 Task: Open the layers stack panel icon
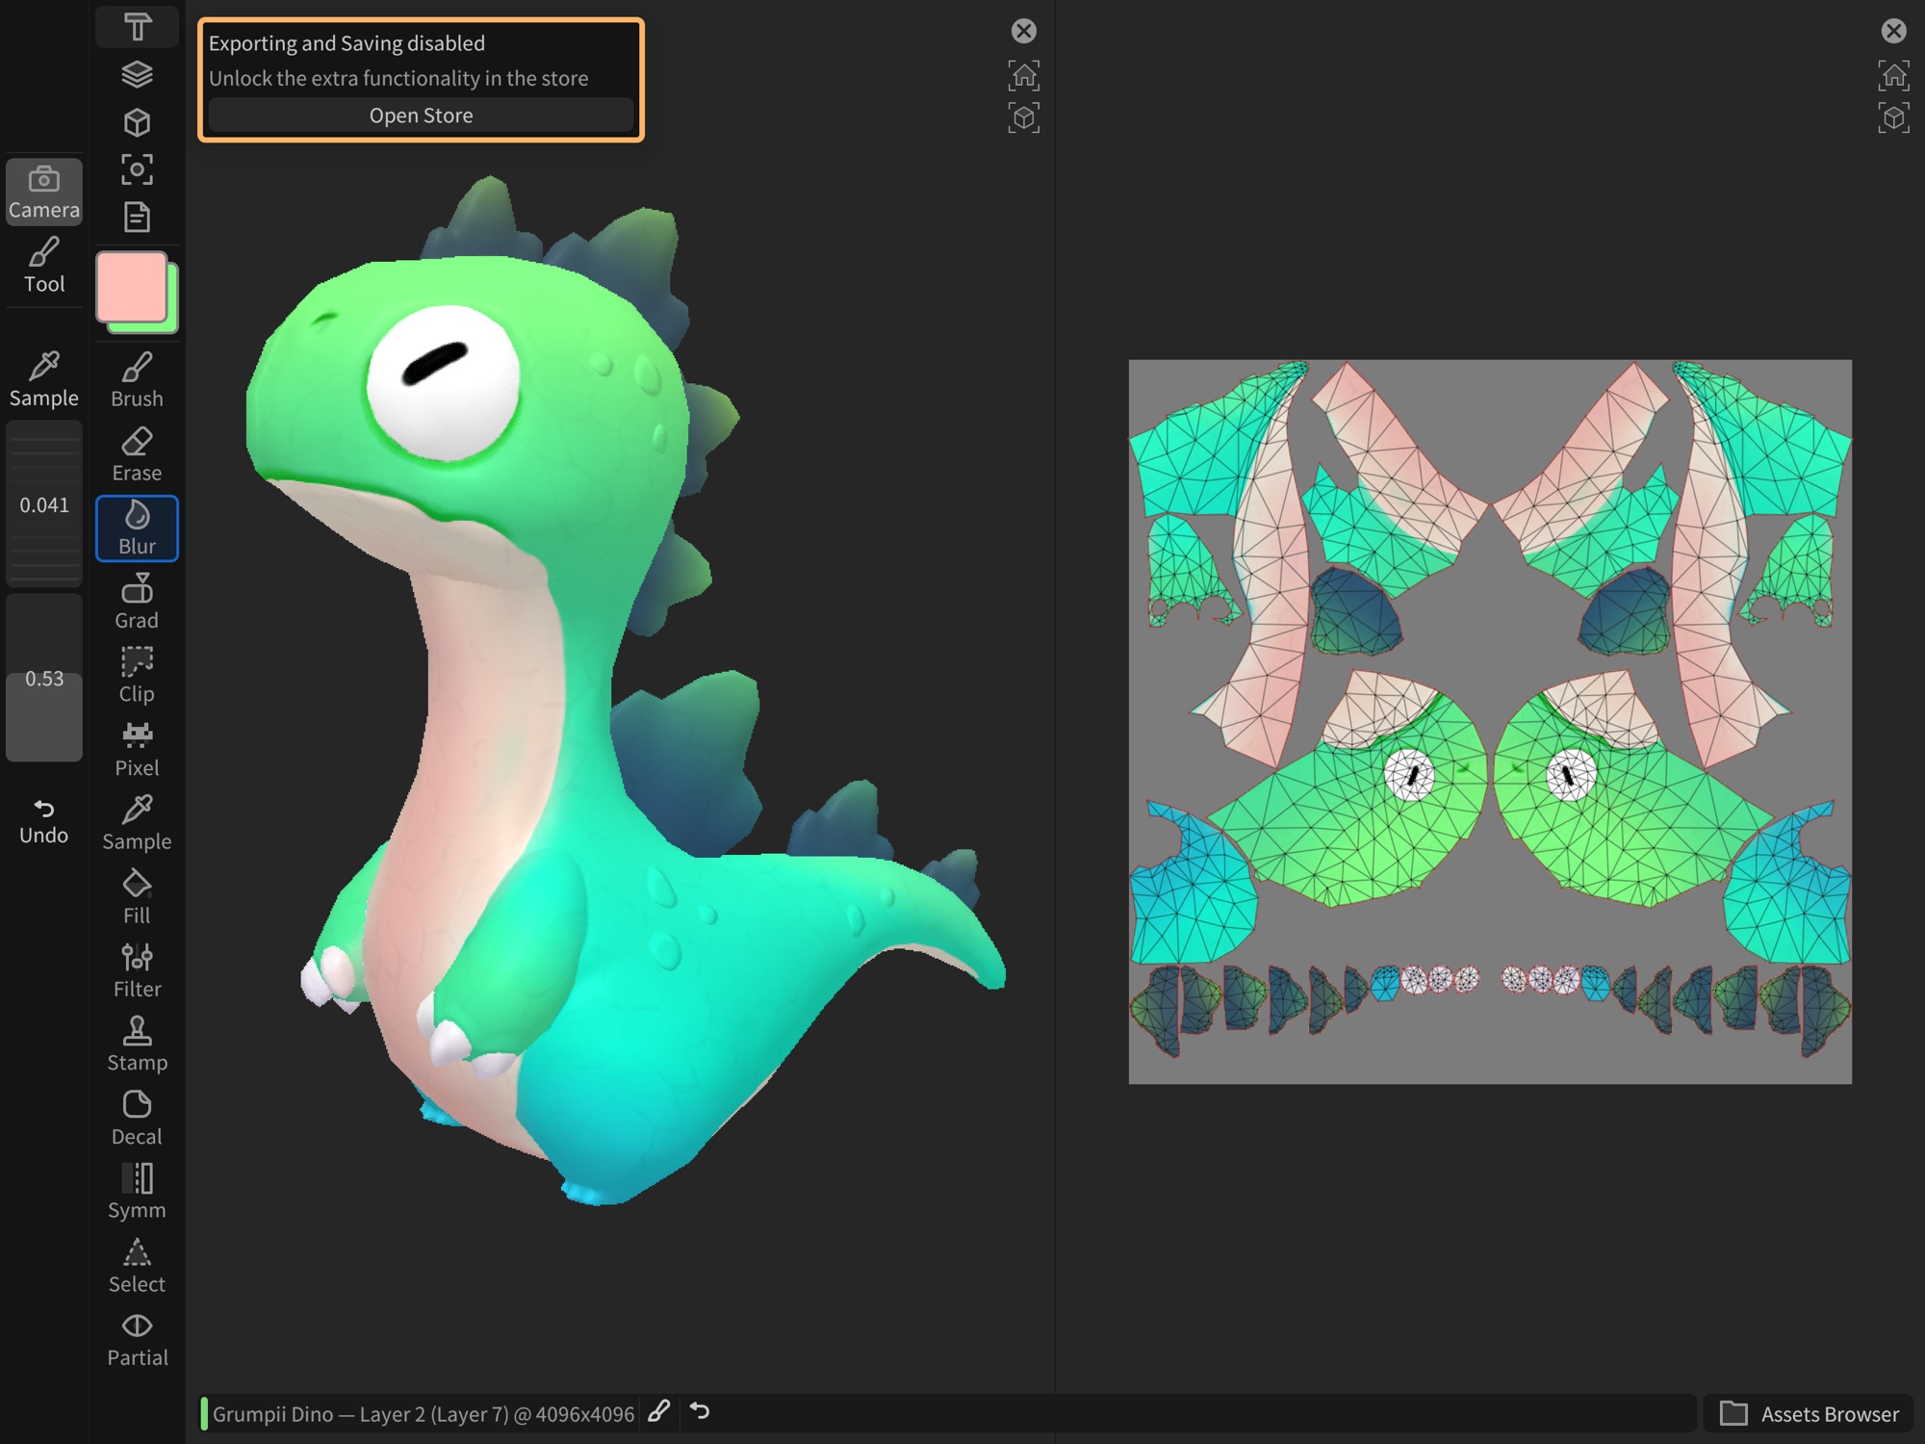coord(137,74)
